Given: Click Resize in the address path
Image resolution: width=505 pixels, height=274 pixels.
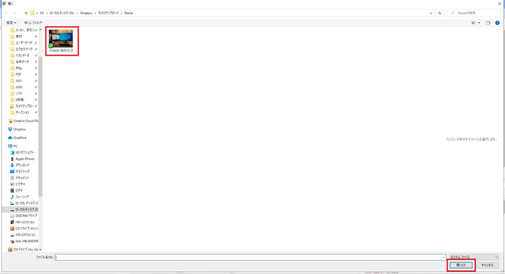Looking at the screenshot, I should 129,13.
